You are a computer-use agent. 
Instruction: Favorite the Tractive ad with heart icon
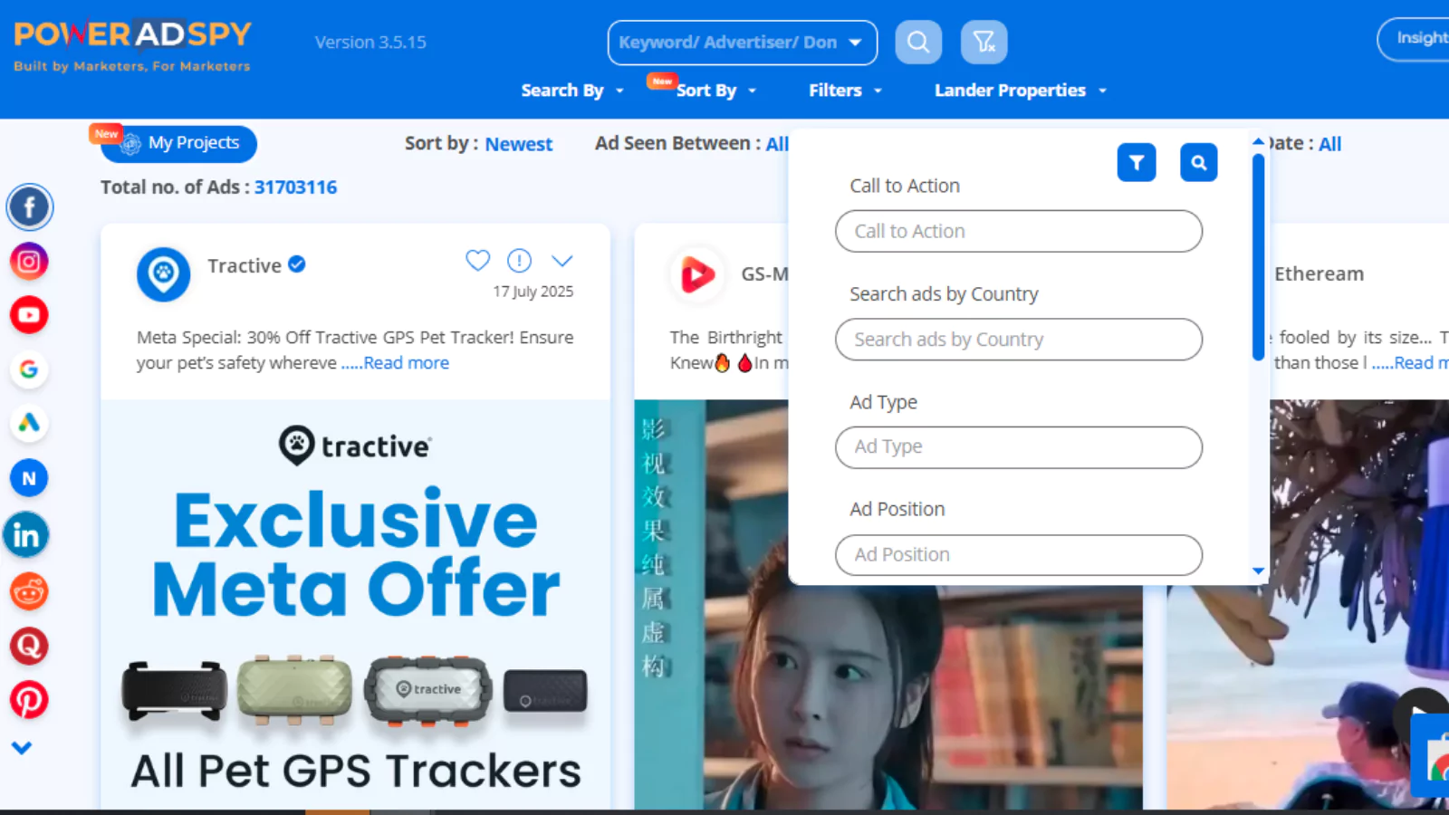477,261
